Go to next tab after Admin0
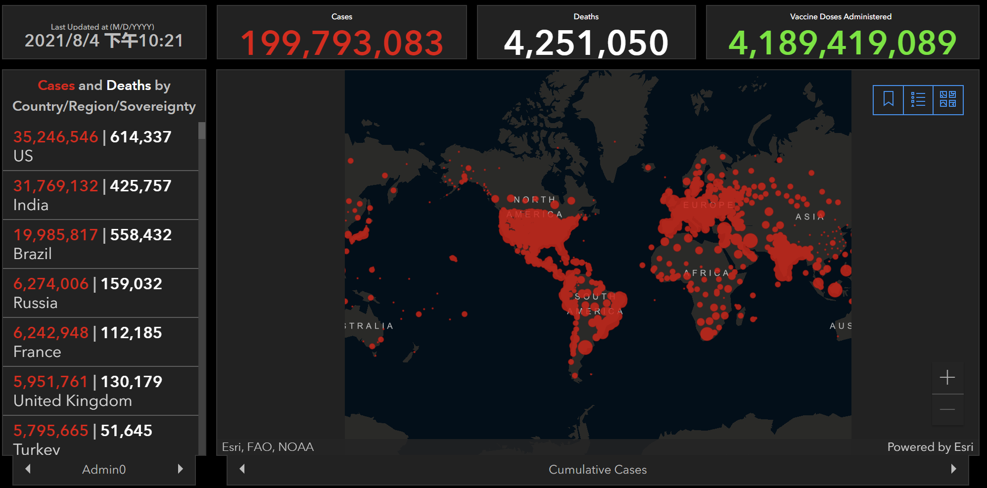Screen dimensions: 987x488 click(x=180, y=469)
